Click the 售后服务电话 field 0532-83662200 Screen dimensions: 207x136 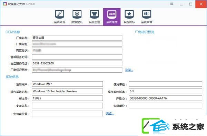click(x=77, y=63)
